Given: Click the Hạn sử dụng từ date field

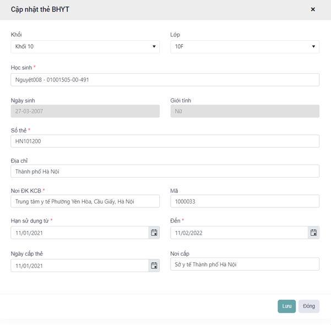Looking at the screenshot, I should pos(80,233).
